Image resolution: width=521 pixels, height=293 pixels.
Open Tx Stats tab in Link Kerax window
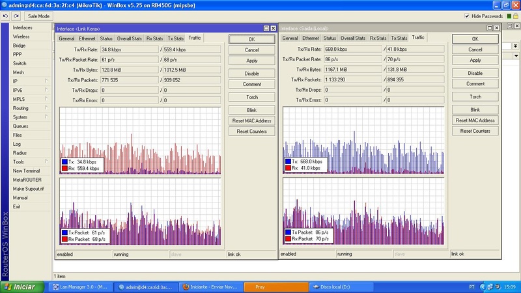point(175,38)
